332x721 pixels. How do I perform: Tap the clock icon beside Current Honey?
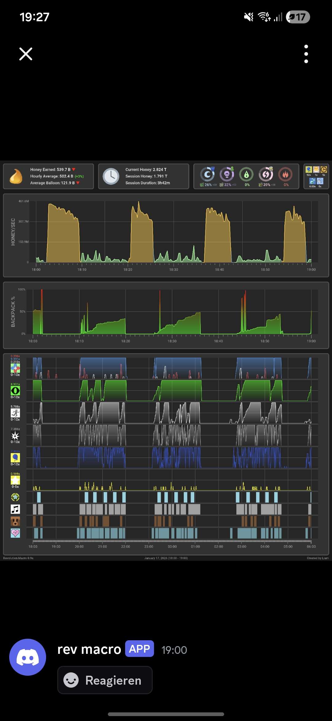coord(111,176)
